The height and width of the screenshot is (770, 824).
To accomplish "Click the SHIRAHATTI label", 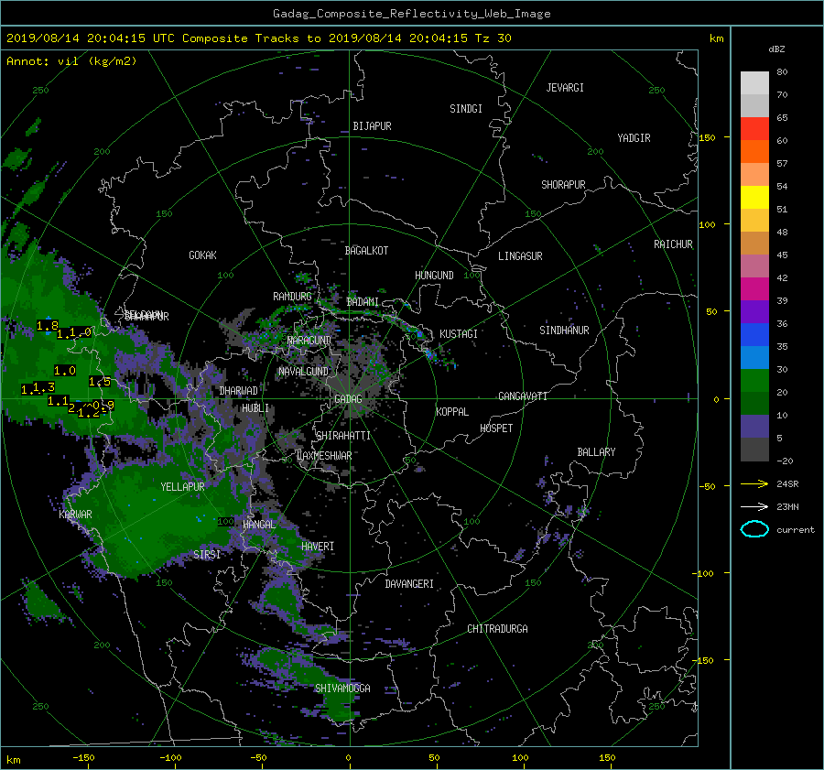I will point(343,436).
